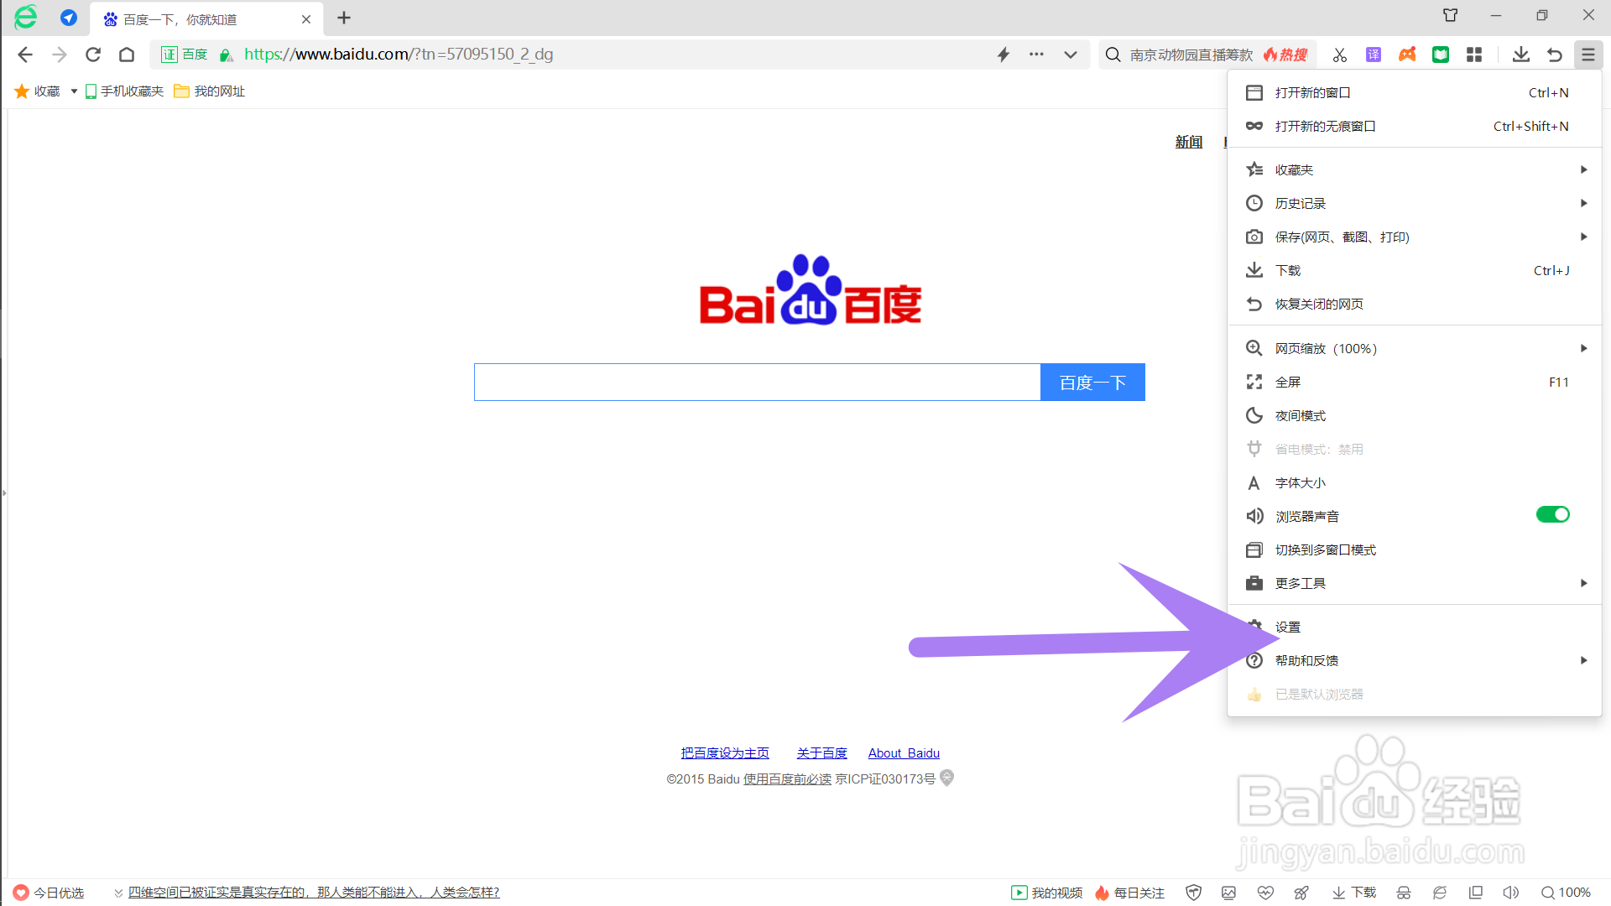Select 下载 in the main menu
Viewport: 1611px width, 906px height.
point(1415,270)
